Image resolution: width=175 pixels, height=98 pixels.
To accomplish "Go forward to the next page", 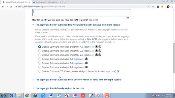I will pos(7,7).
